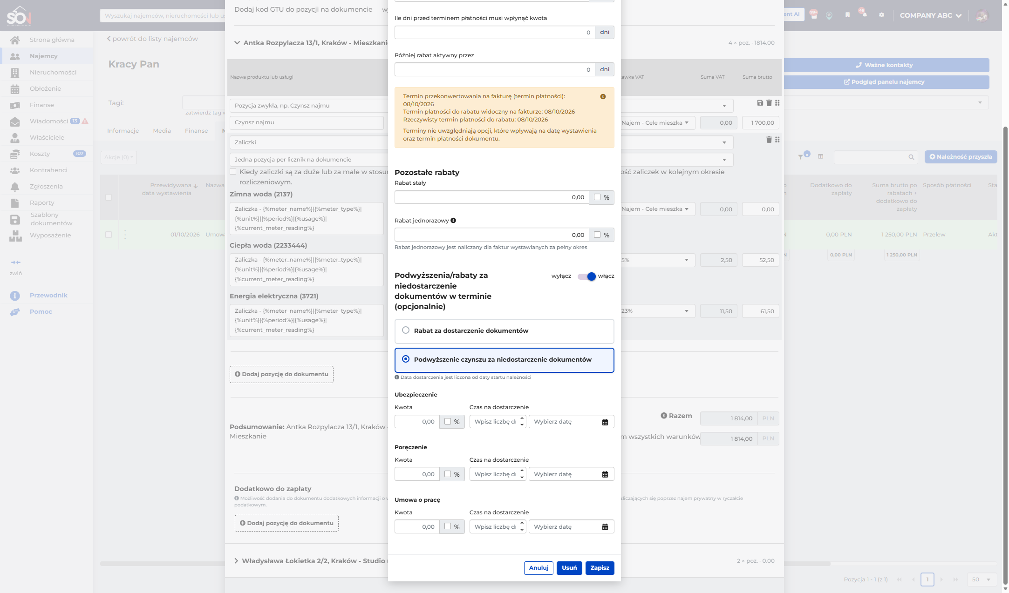This screenshot has width=1009, height=593.
Task: Toggle the Podwyższenia/rabaty wyłącz-włącz switch
Action: pos(586,276)
